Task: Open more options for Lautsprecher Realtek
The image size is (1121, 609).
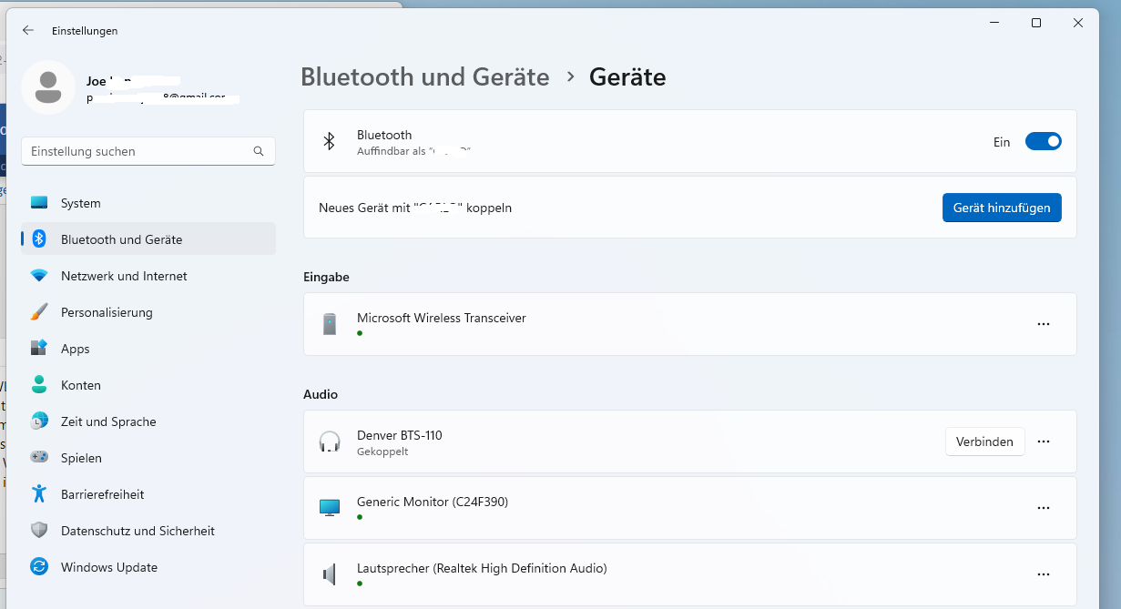Action: pyautogui.click(x=1044, y=574)
